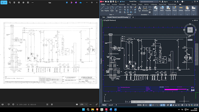The width and height of the screenshot is (199, 112).
Task: Toggle drawing grid display in status bar
Action: [x=143, y=105]
